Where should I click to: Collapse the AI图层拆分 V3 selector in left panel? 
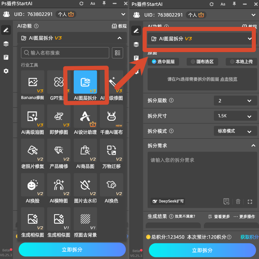(x=120, y=38)
